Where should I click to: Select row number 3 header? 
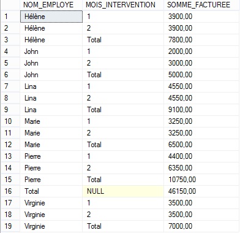coord(10,40)
